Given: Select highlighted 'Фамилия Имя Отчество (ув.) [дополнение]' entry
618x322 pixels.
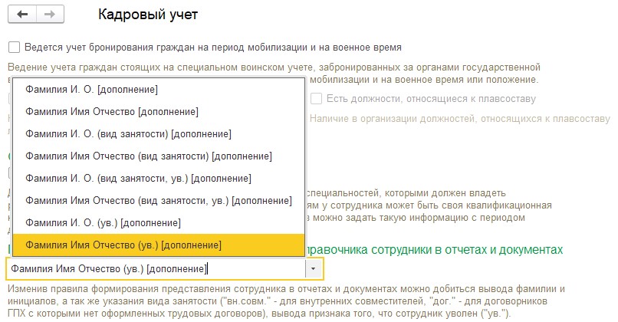Looking at the screenshot, I should click(159, 245).
